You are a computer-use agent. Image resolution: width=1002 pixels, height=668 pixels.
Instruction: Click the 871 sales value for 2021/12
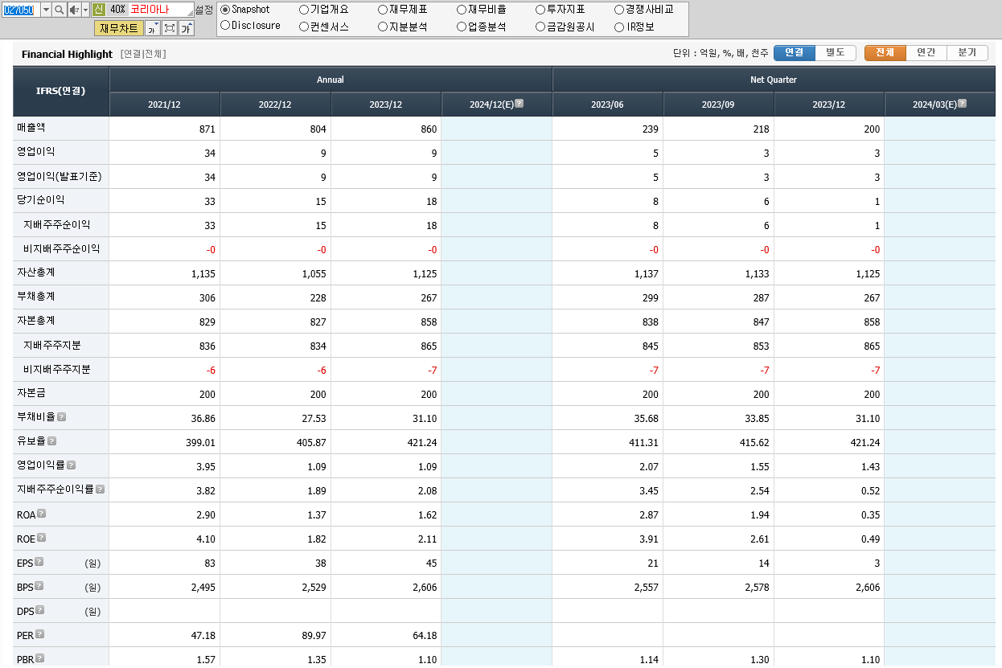point(207,129)
